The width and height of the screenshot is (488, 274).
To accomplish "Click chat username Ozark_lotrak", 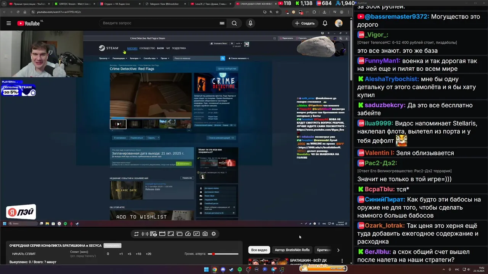I will 384,225.
